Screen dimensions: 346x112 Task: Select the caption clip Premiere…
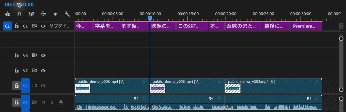tap(307, 26)
